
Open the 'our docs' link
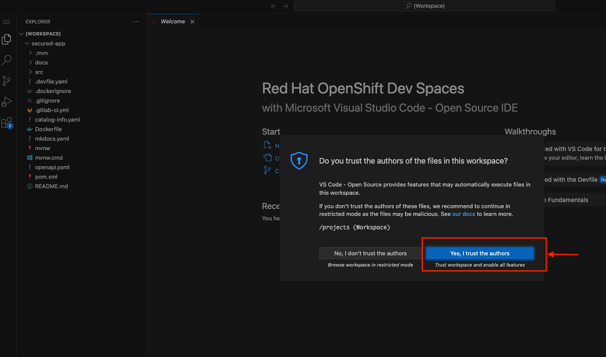[463, 214]
